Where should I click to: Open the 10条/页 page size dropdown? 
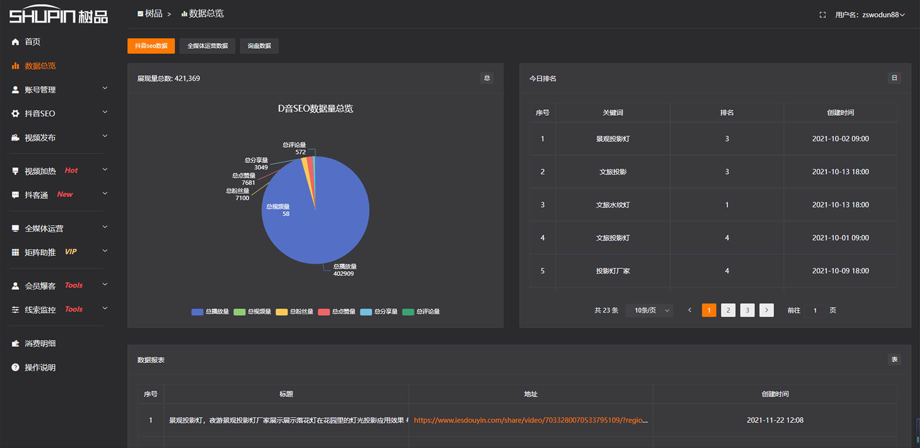[650, 311]
